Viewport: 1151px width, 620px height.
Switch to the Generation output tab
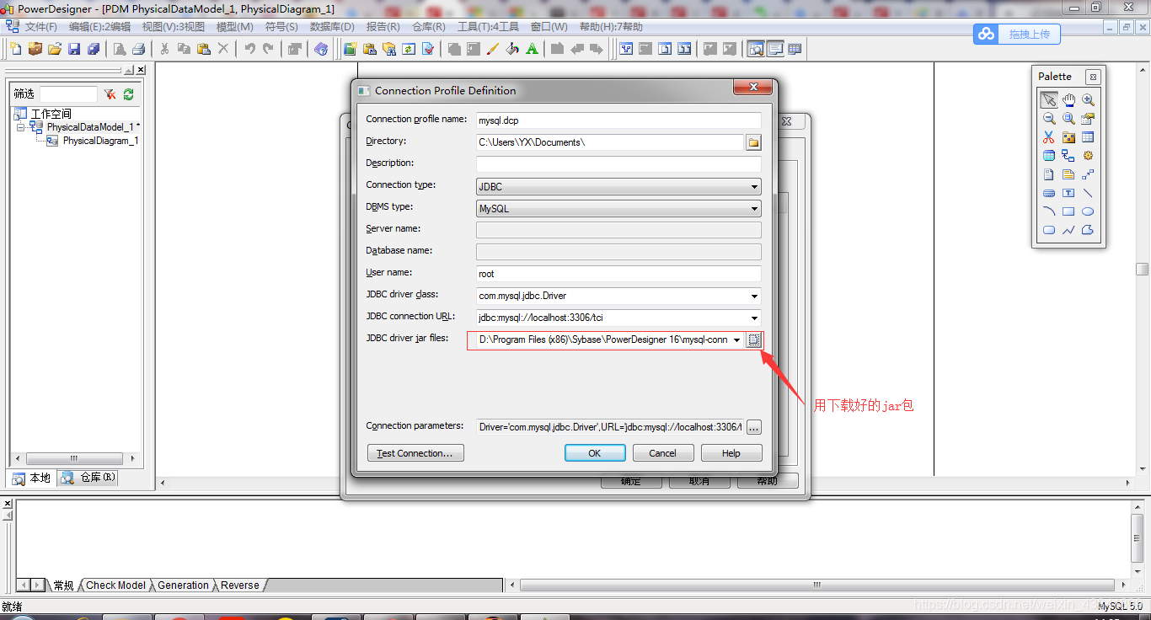184,585
